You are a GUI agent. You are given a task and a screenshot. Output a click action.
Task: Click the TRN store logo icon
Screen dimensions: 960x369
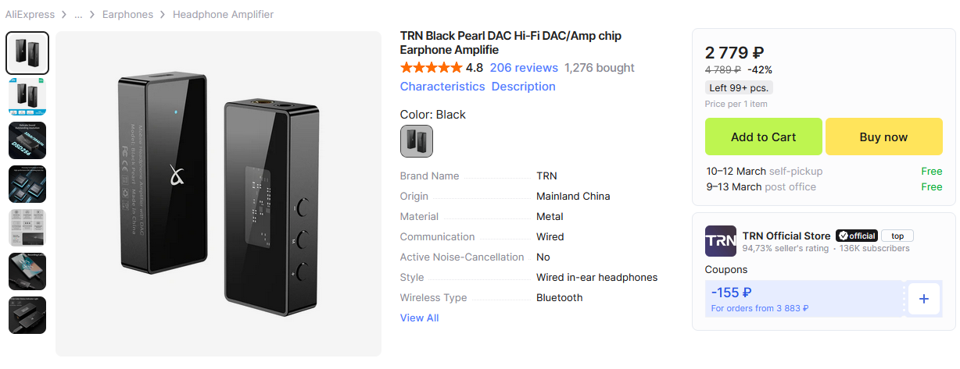tap(720, 241)
